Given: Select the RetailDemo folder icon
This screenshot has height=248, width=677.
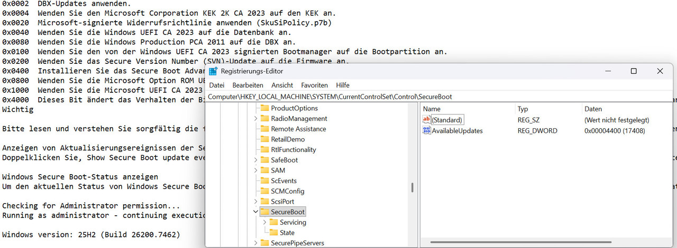Looking at the screenshot, I should point(265,139).
